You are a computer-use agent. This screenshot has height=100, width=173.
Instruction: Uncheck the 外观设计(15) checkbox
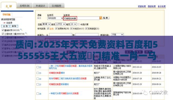point(71,28)
